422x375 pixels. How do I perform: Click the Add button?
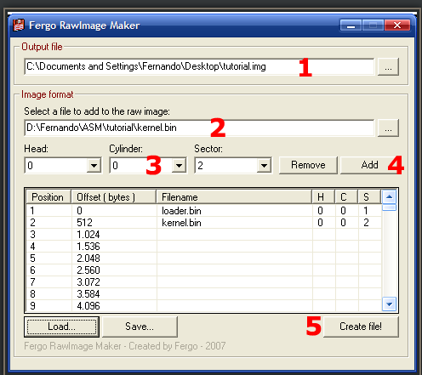[369, 165]
